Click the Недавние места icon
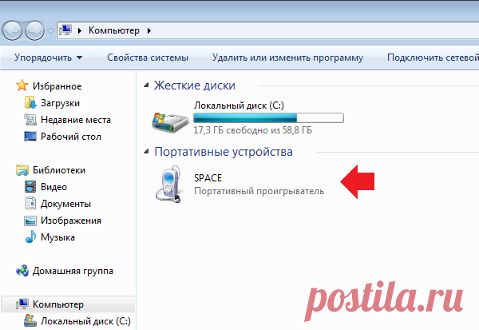479x330 pixels. (30, 120)
